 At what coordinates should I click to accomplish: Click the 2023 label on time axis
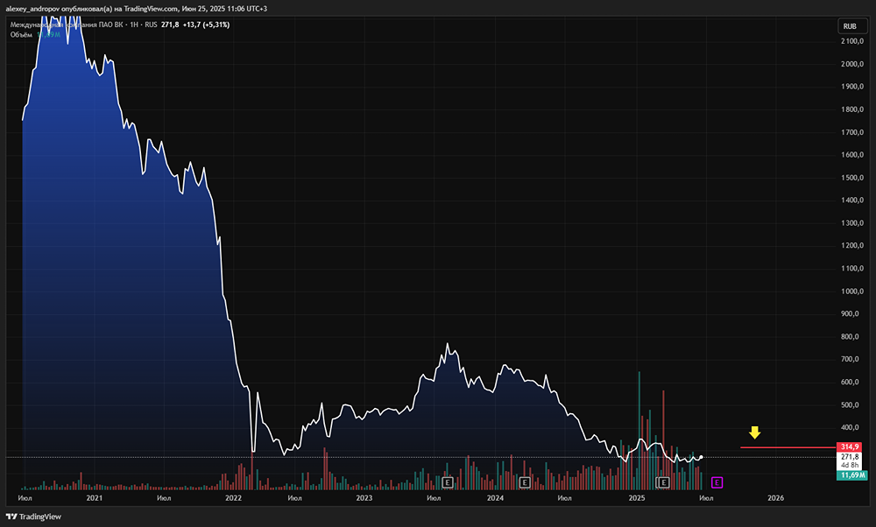pyautogui.click(x=364, y=498)
